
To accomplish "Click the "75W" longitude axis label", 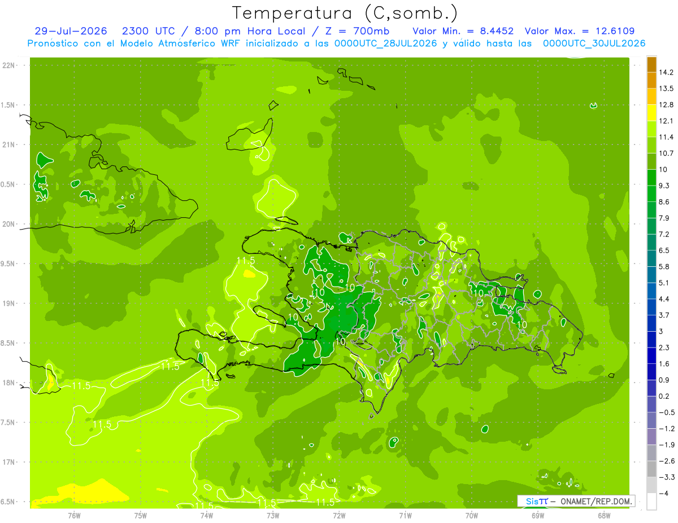I will (140, 515).
